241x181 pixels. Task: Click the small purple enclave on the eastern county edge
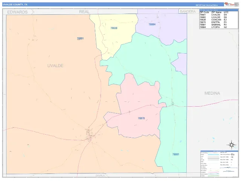pyautogui.click(x=181, y=64)
